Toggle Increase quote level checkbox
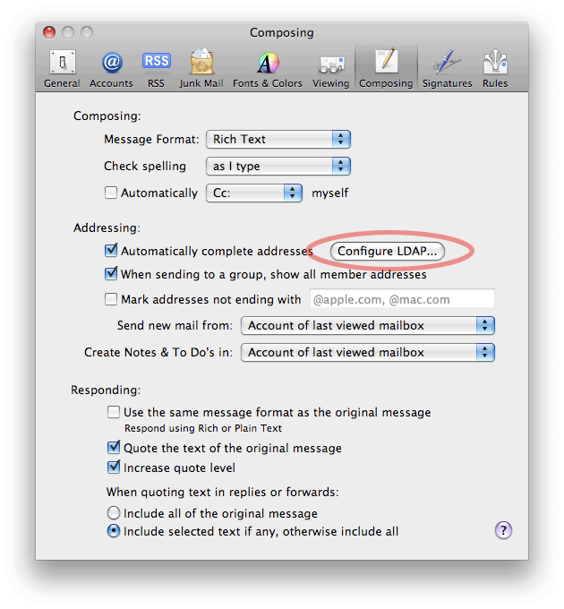Viewport: 564px width, 609px height. [x=114, y=467]
